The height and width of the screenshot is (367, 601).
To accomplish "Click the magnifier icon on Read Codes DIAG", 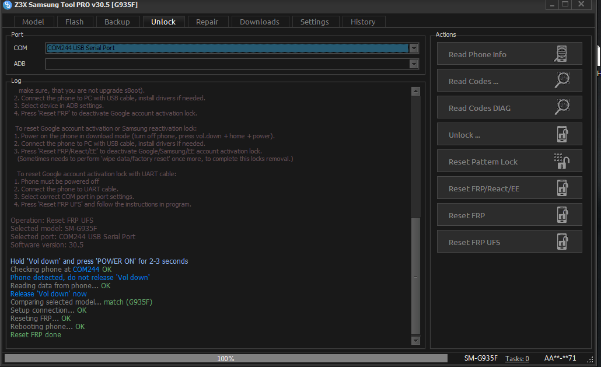I will coord(562,107).
